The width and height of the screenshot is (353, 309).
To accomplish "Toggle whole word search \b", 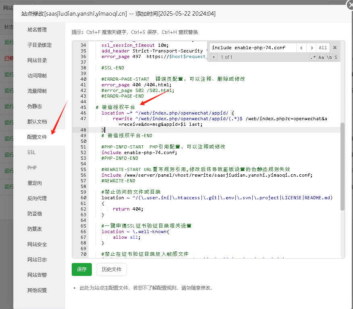I will click(329, 57).
